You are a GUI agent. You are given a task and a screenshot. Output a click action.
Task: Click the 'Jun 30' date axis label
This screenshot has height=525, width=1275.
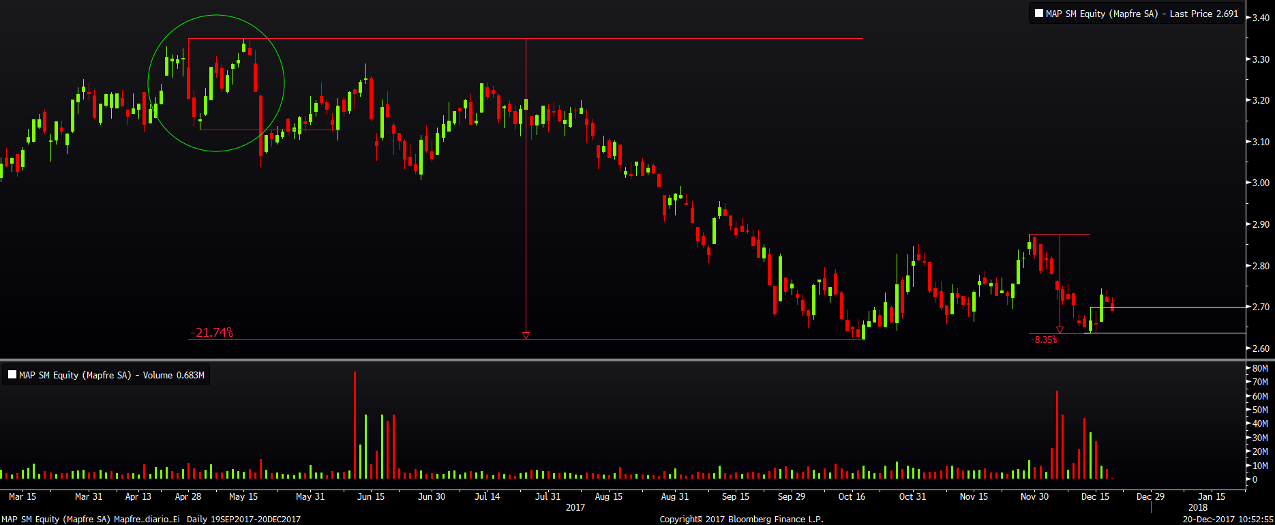click(x=432, y=496)
